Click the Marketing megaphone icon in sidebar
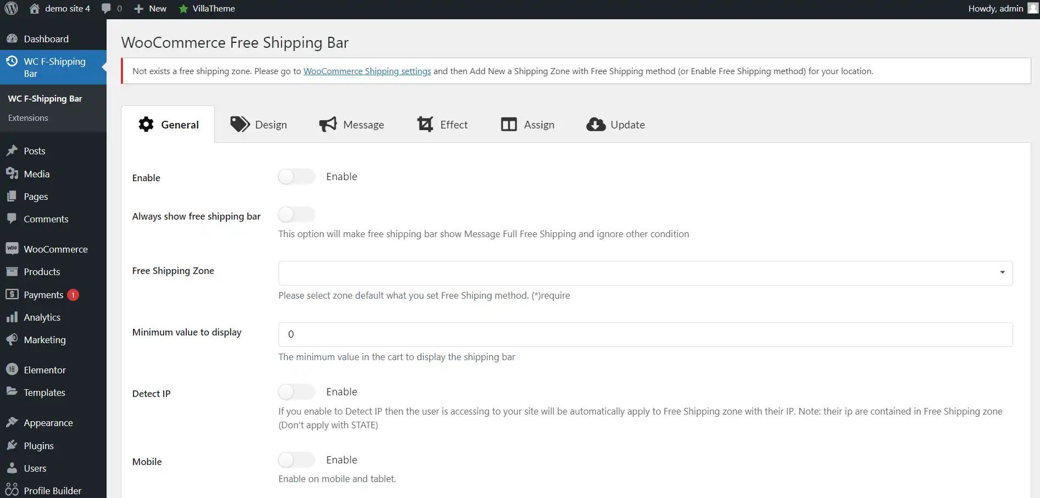Image resolution: width=1040 pixels, height=498 pixels. (x=12, y=339)
